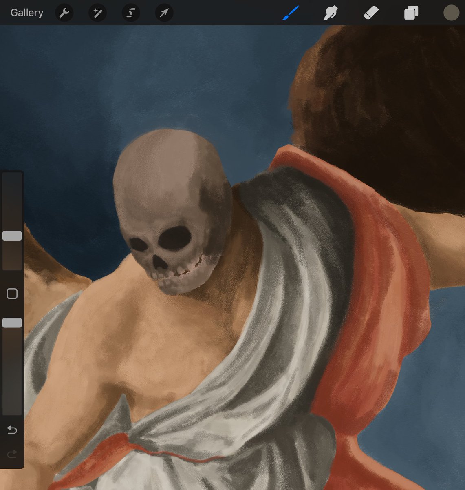The width and height of the screenshot is (465, 490).
Task: Select the Brush tool
Action: pos(291,13)
